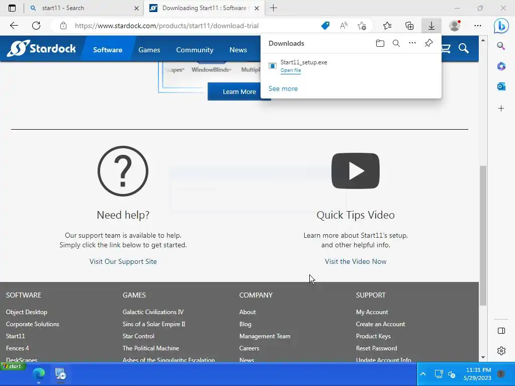Image resolution: width=515 pixels, height=386 pixels.
Task: Click the Stardock logo
Action: coord(41,48)
